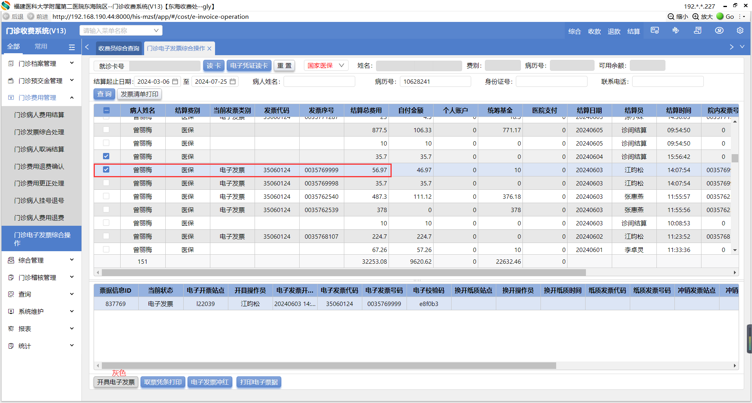Screen dimensions: 752x403
Task: Close the 门诊电子发票综合操作 tab
Action: pos(210,49)
